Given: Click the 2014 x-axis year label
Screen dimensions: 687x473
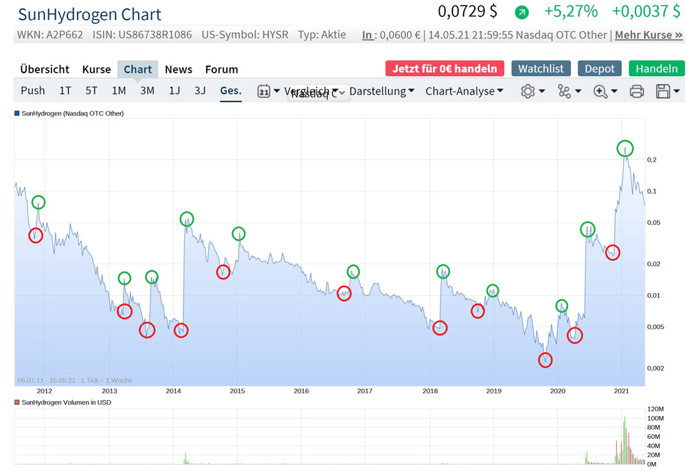Looking at the screenshot, I should click(x=173, y=391).
